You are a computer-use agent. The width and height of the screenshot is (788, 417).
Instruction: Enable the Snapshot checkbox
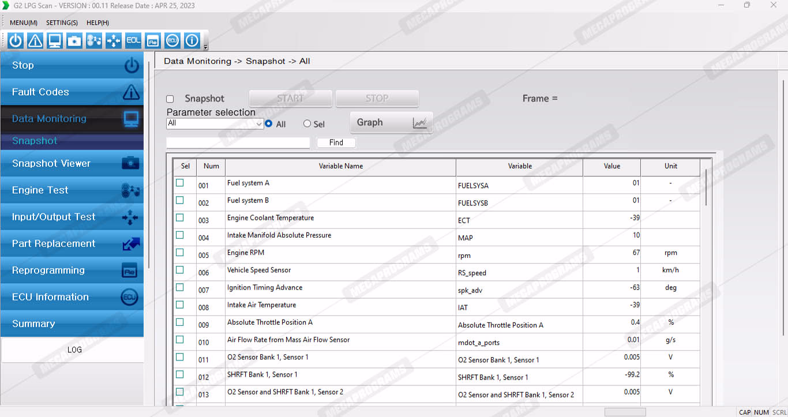tap(170, 99)
